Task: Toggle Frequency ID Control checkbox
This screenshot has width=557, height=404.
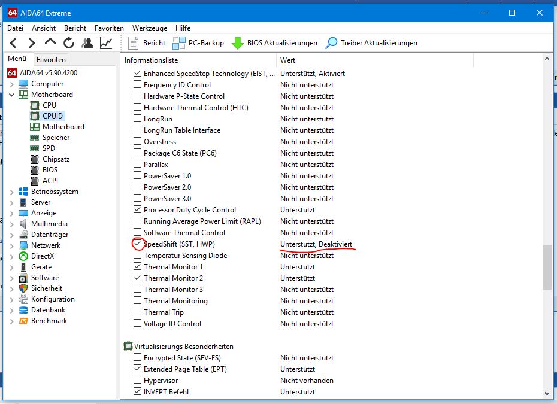Action: 137,84
